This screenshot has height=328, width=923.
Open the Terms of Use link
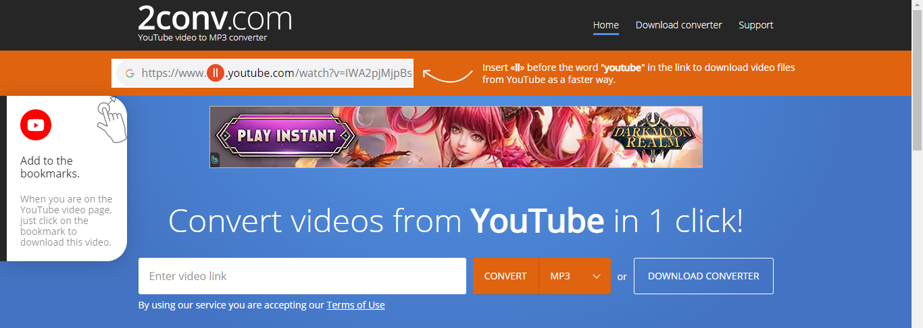click(x=355, y=305)
